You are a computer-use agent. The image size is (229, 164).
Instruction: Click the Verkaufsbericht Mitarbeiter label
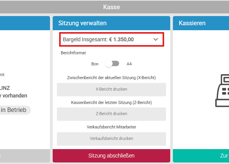point(111,127)
